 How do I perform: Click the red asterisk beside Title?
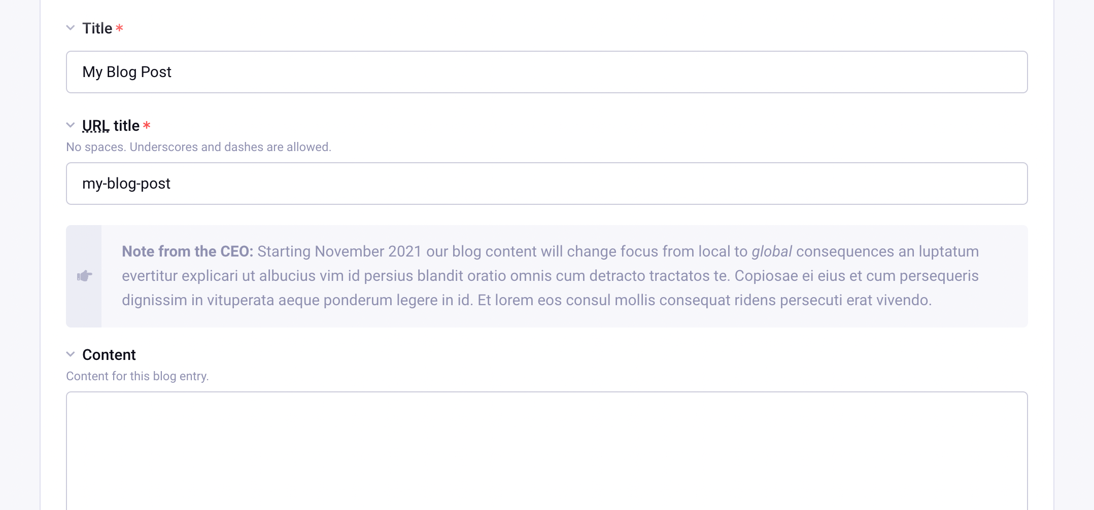pos(119,27)
